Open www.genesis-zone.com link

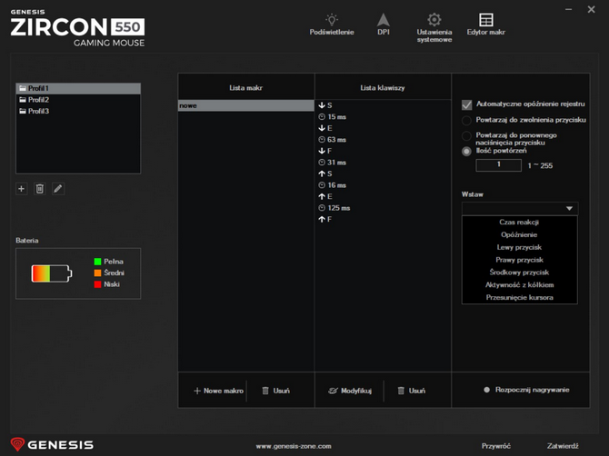(294, 446)
